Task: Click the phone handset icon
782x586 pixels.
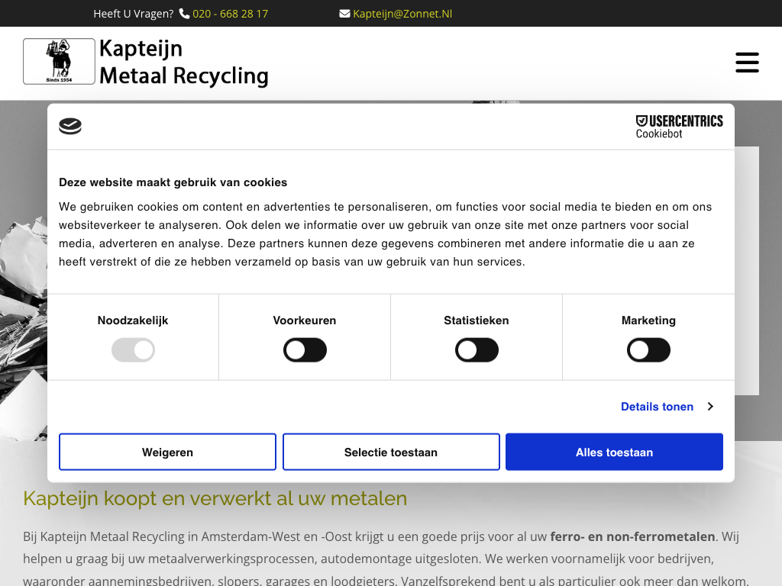Action: (184, 14)
